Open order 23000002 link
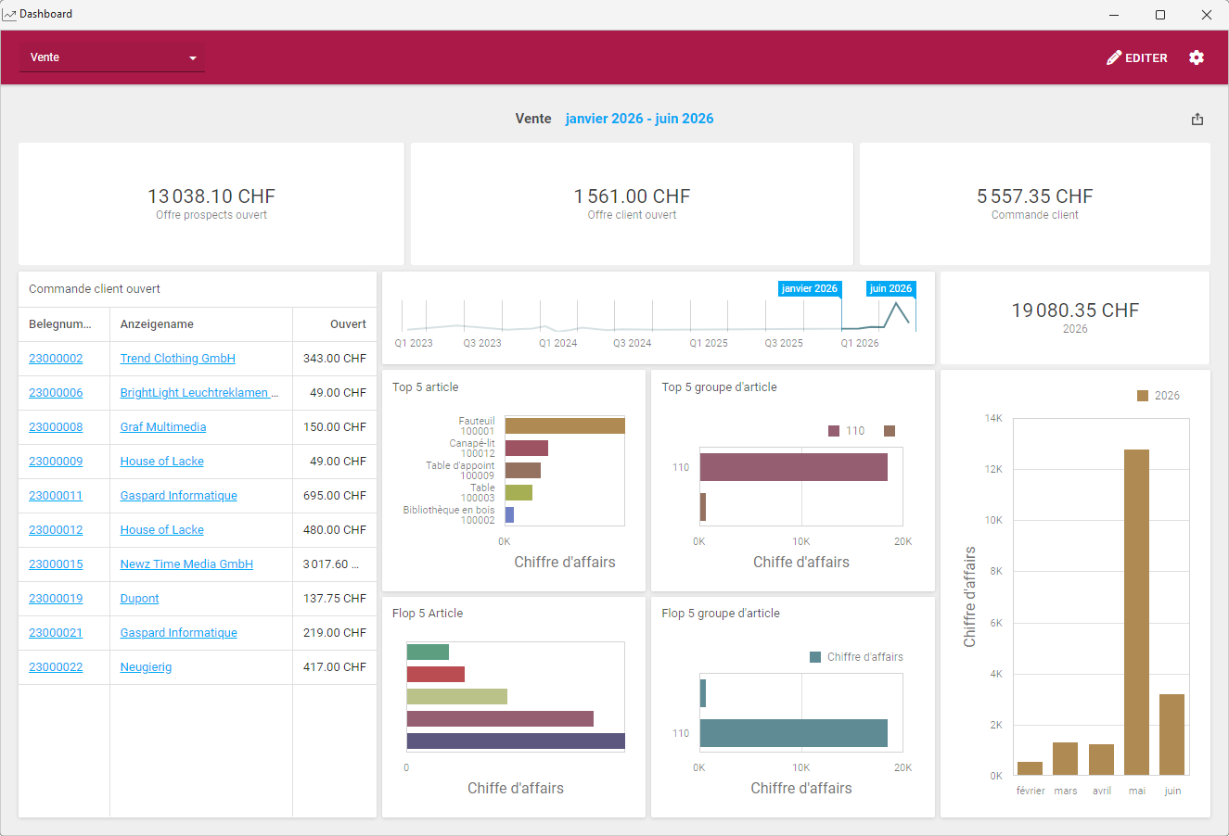Image resolution: width=1229 pixels, height=836 pixels. coord(56,359)
